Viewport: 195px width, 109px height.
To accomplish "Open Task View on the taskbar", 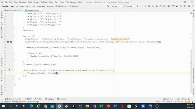I will [x=24, y=106].
